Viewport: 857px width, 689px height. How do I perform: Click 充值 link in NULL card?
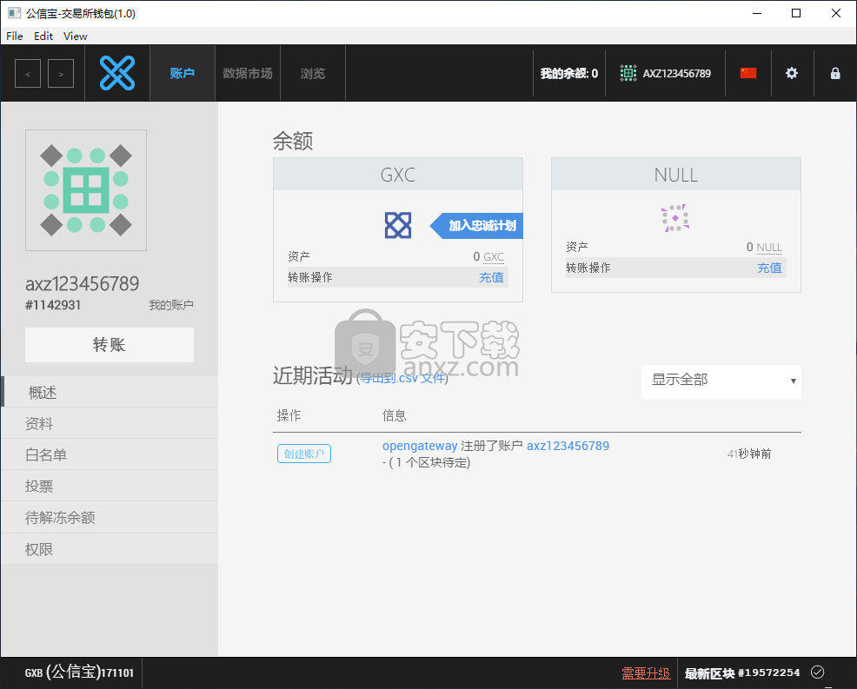pos(769,268)
